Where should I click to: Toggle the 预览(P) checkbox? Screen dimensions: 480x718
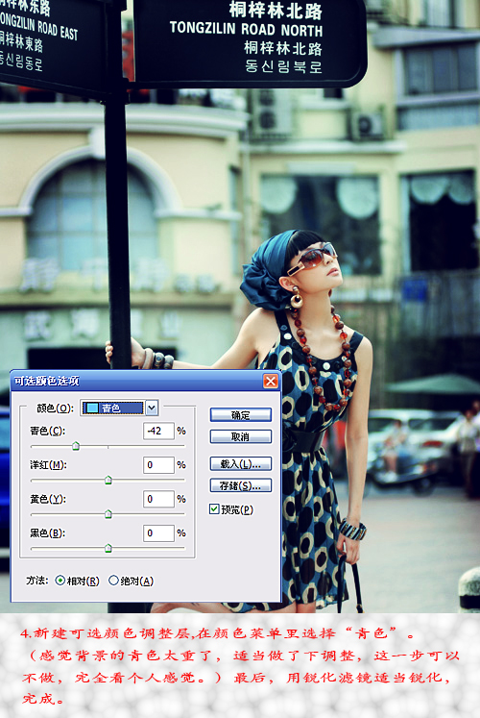[x=214, y=509]
